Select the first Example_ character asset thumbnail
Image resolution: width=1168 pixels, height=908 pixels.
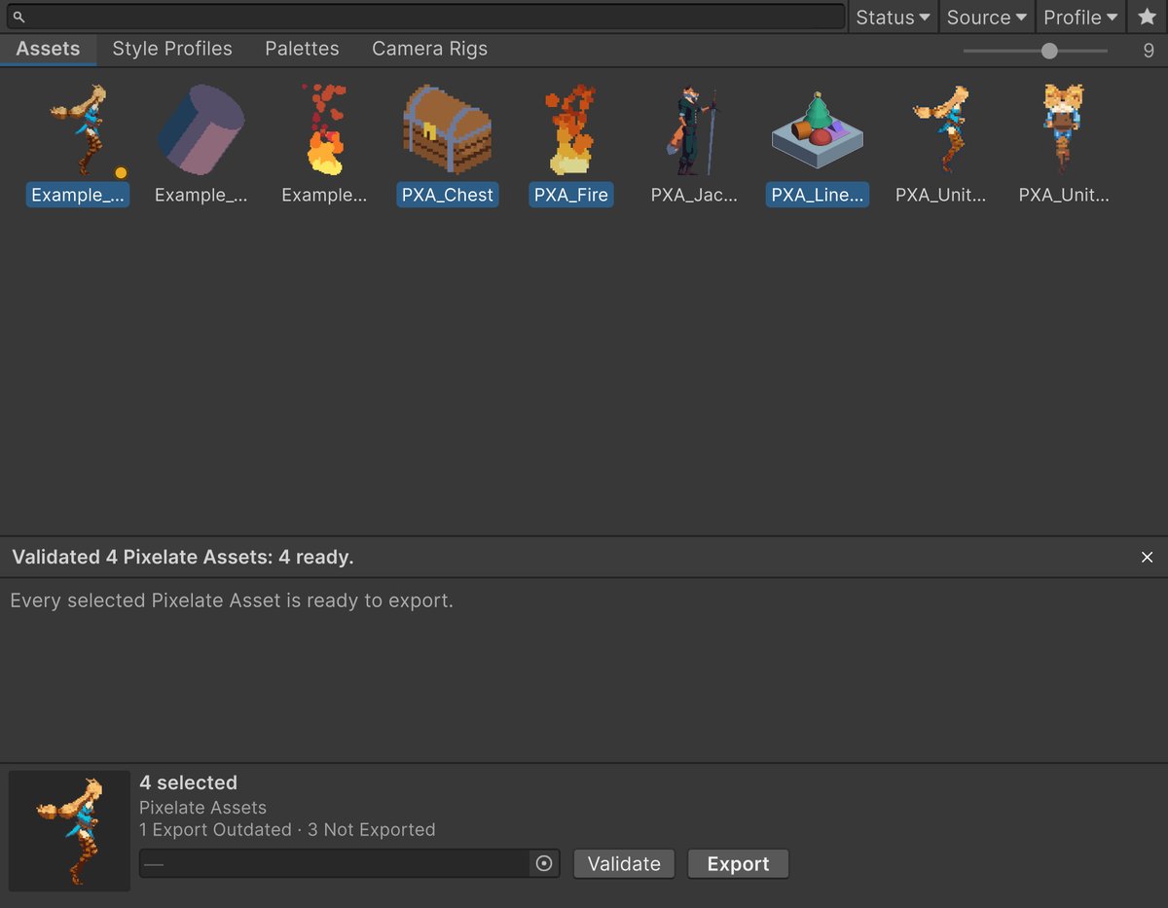(x=78, y=128)
